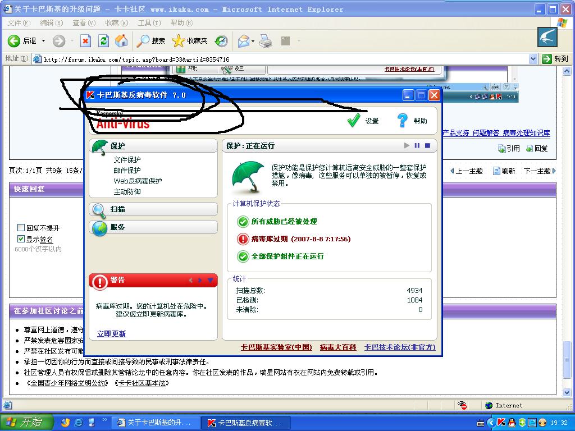Toggle 回复不提升 checkbox
575x431 pixels.
pyautogui.click(x=21, y=228)
